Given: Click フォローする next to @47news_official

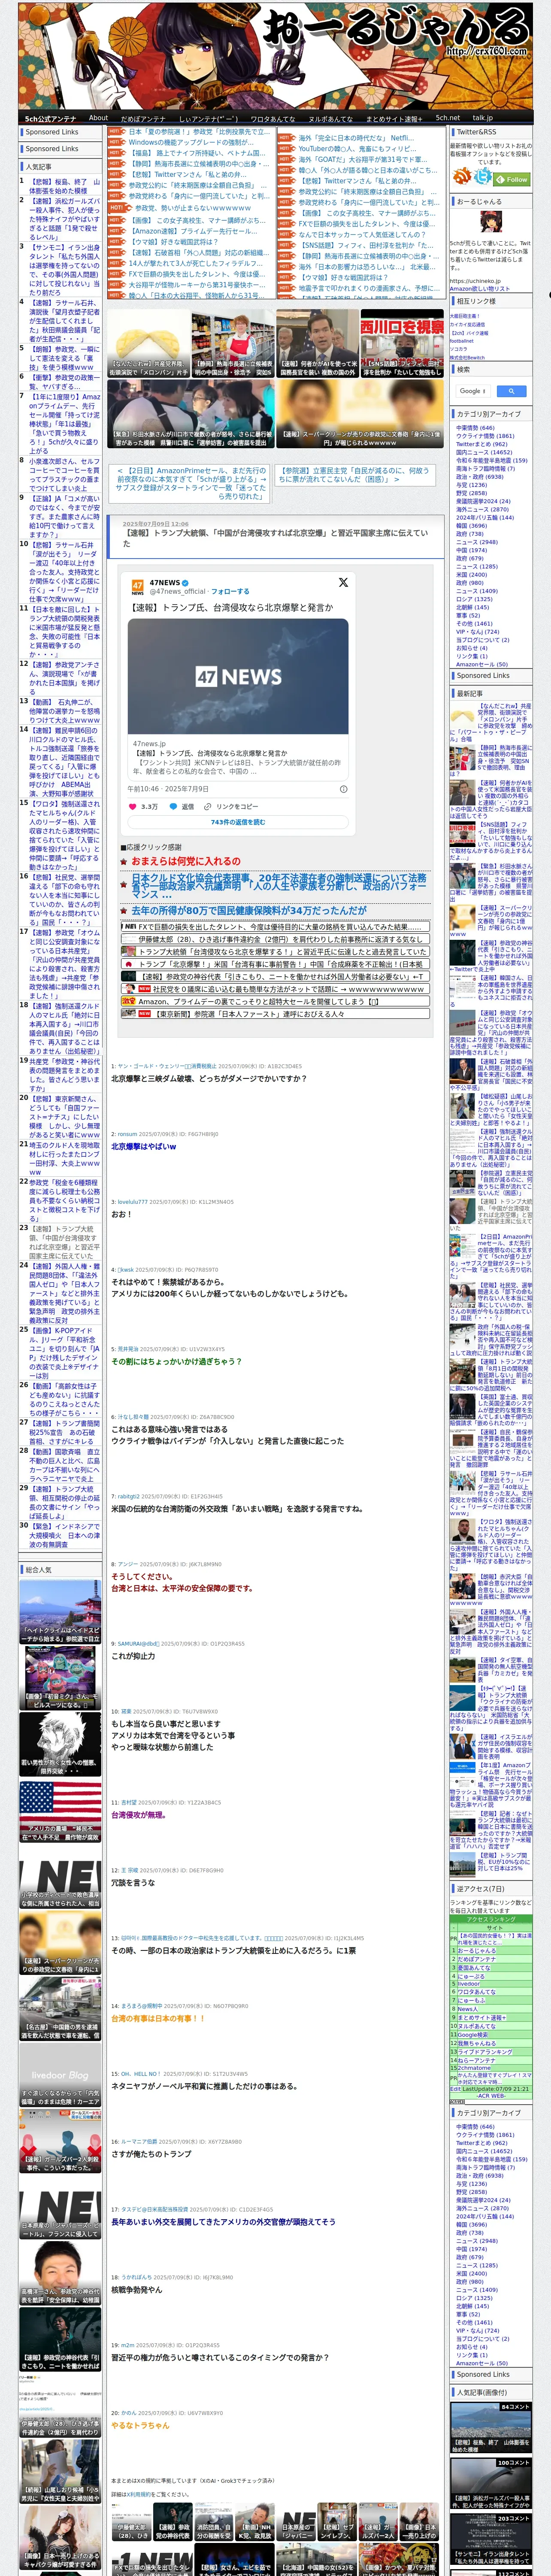Looking at the screenshot, I should pyautogui.click(x=230, y=591).
